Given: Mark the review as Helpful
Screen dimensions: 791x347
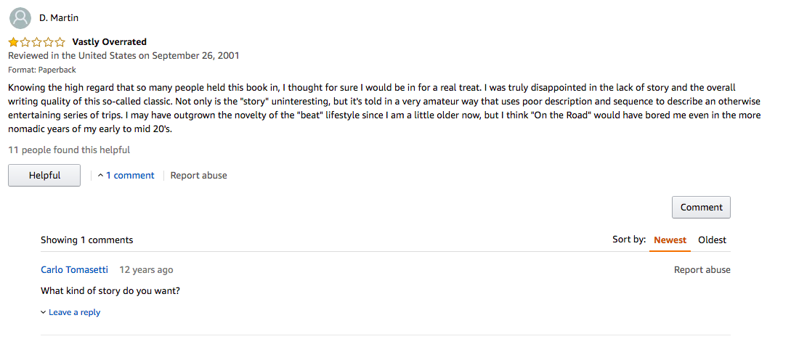Looking at the screenshot, I should point(44,175).
